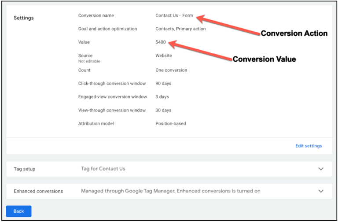Click the Conversion Action annotation label
The image size is (338, 222).
click(x=294, y=33)
